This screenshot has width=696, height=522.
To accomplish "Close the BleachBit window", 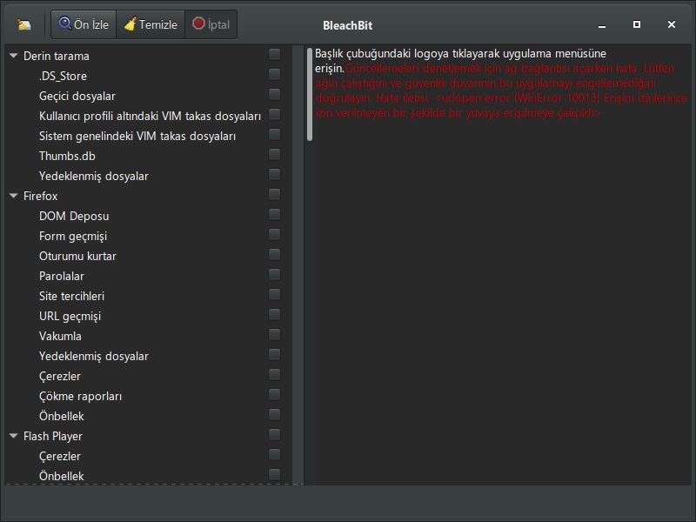I will pyautogui.click(x=672, y=24).
